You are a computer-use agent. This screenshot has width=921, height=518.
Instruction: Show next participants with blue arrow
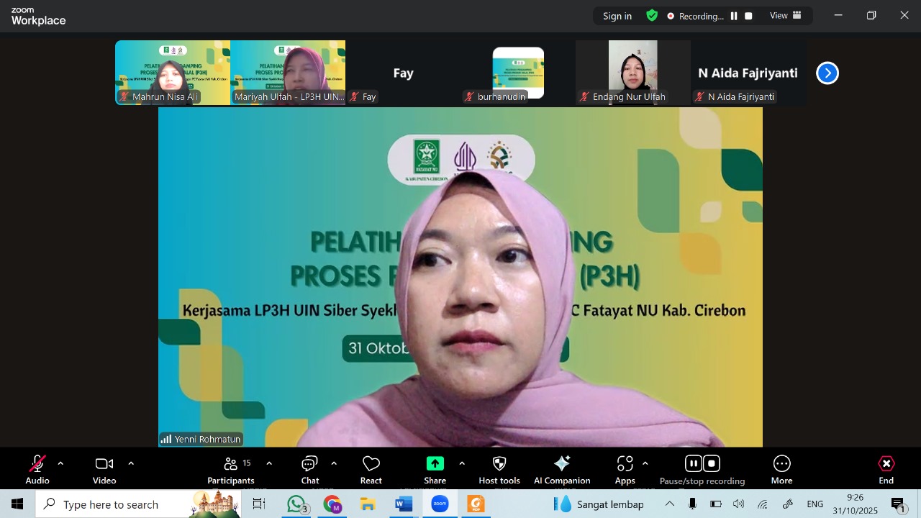pos(827,73)
